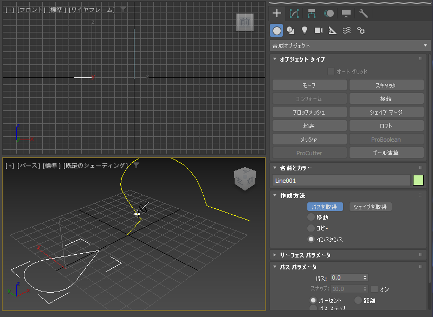433x317 pixels.
Task: Click the シェイプ マージ button
Action: point(386,112)
